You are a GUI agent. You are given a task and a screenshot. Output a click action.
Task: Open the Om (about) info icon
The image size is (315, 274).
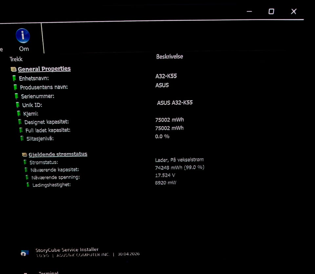tap(23, 36)
